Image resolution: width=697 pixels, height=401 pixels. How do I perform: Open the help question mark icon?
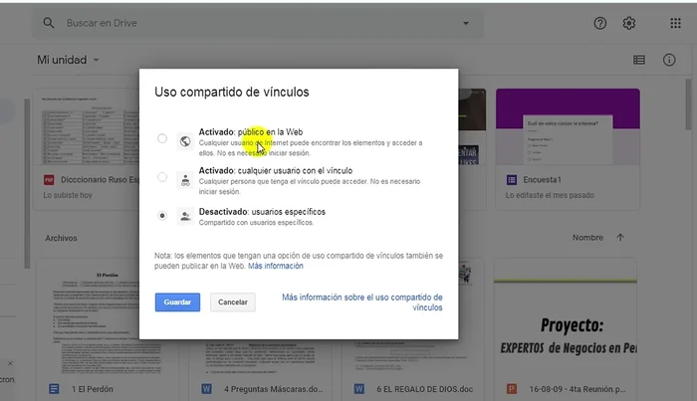pyautogui.click(x=600, y=23)
